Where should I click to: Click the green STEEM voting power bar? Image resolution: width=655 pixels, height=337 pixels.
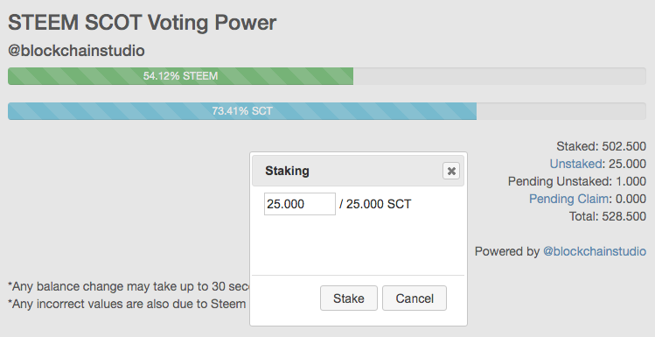coord(180,76)
